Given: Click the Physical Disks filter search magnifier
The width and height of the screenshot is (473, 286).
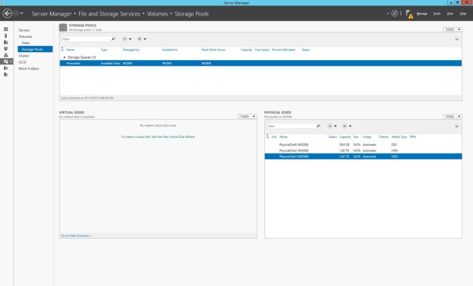Looking at the screenshot, I should point(318,126).
